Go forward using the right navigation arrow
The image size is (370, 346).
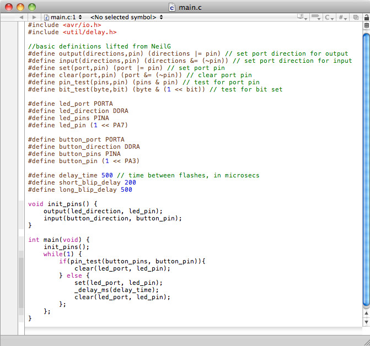tap(34, 17)
